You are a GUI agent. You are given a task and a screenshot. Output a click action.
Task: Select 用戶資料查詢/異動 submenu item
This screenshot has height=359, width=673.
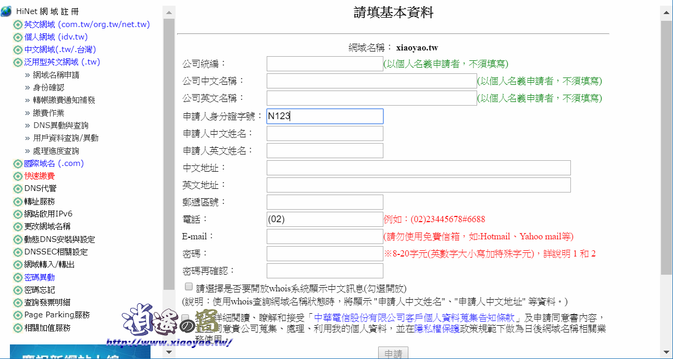click(66, 138)
